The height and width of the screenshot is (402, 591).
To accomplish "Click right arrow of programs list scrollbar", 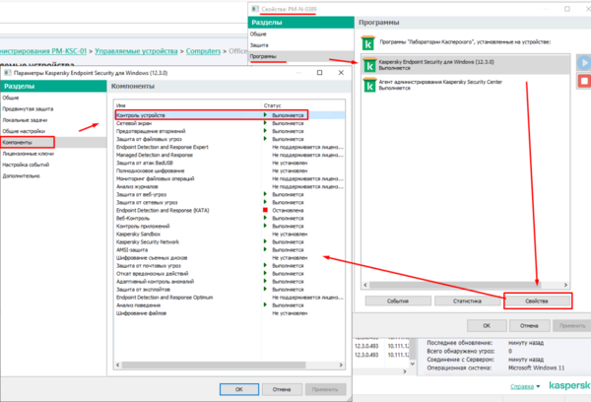I will 565,285.
